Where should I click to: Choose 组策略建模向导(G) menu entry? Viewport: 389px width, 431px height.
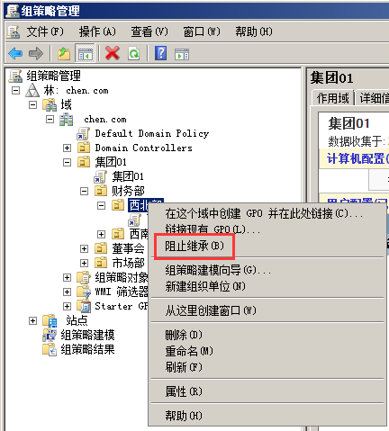(218, 270)
